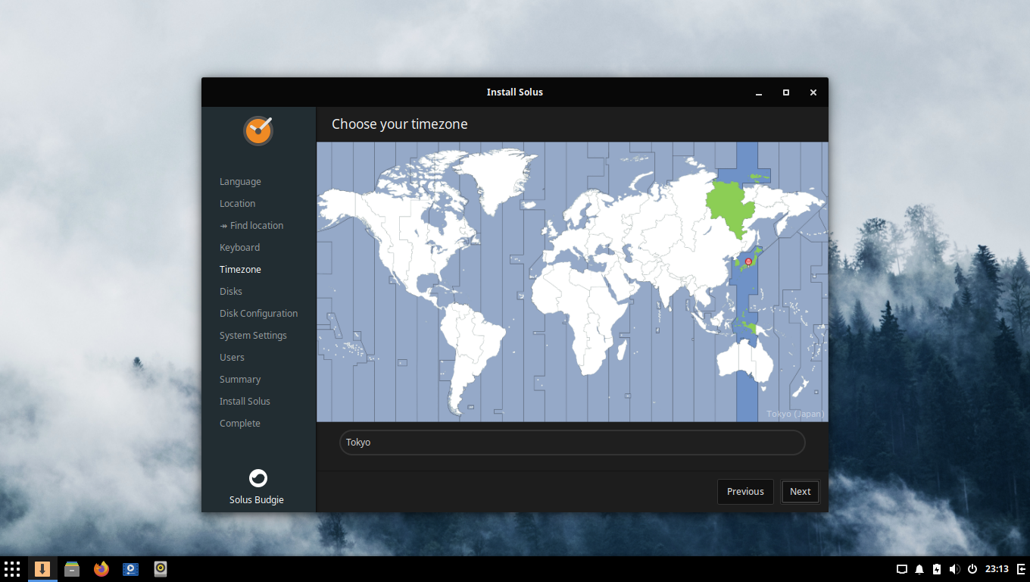Jump to the Disks step

click(231, 292)
